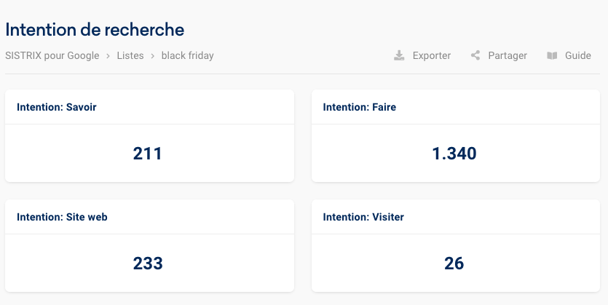Click the Intention: Savoir card title

pos(56,107)
